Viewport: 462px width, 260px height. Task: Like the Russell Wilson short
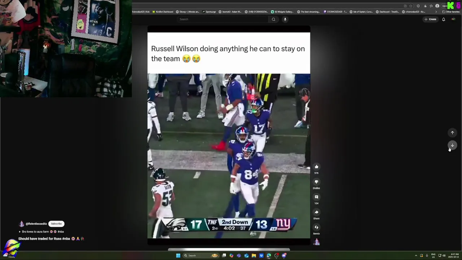(x=317, y=166)
